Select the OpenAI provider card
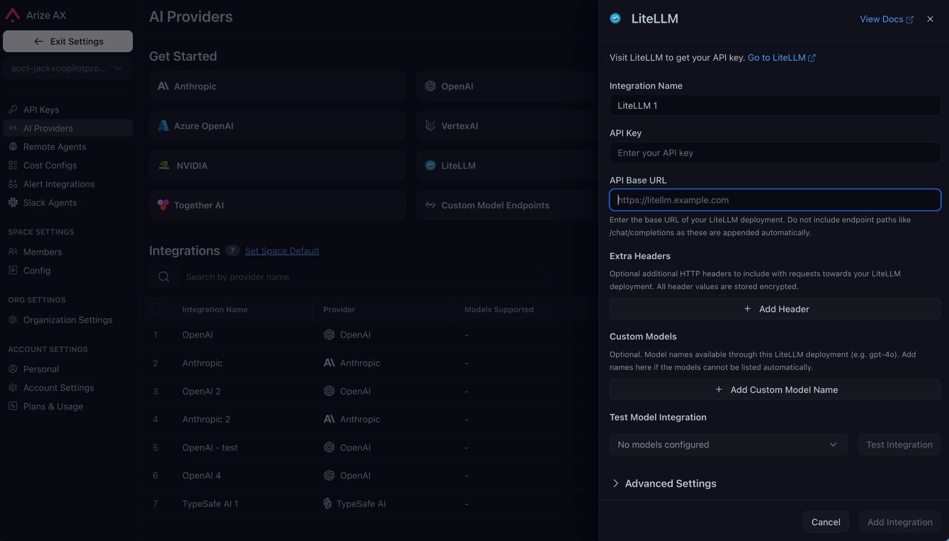 (x=508, y=86)
